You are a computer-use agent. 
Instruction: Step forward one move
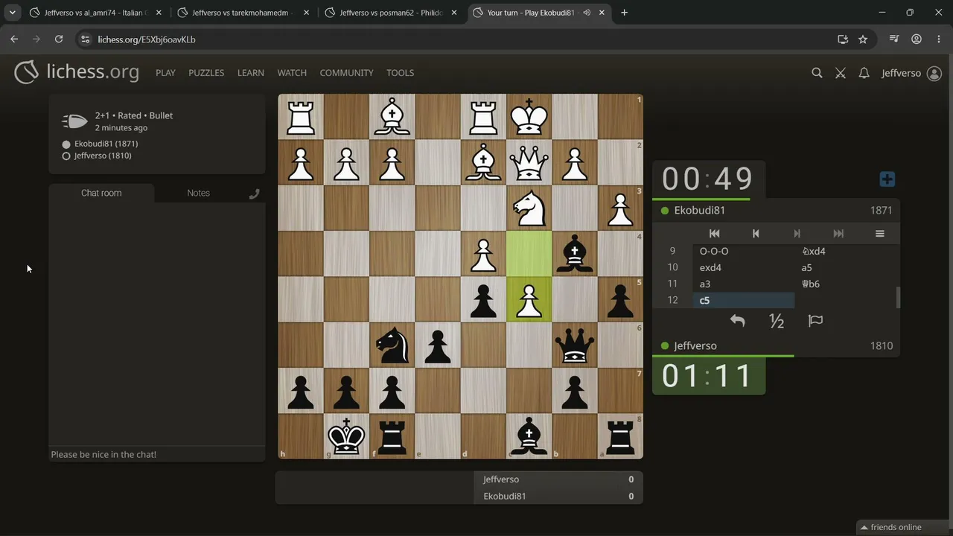click(x=797, y=234)
